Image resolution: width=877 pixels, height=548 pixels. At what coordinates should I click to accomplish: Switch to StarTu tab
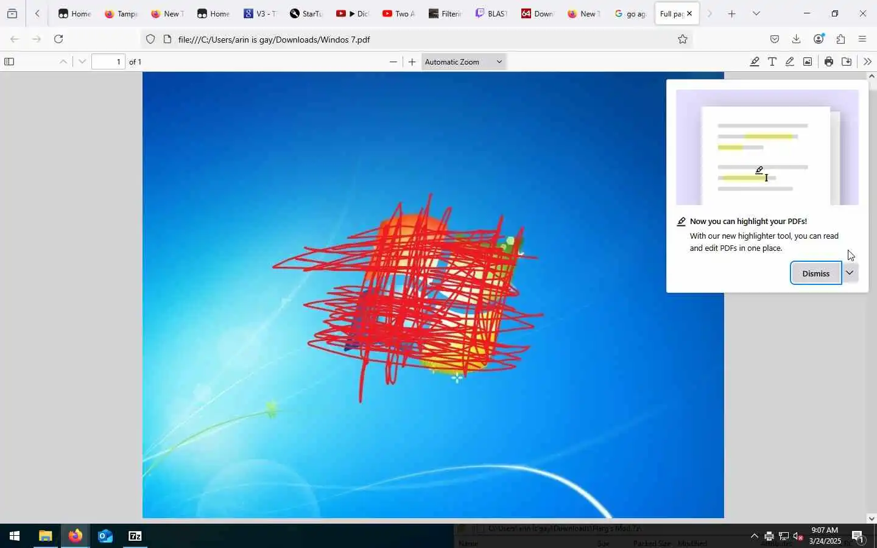[306, 13]
